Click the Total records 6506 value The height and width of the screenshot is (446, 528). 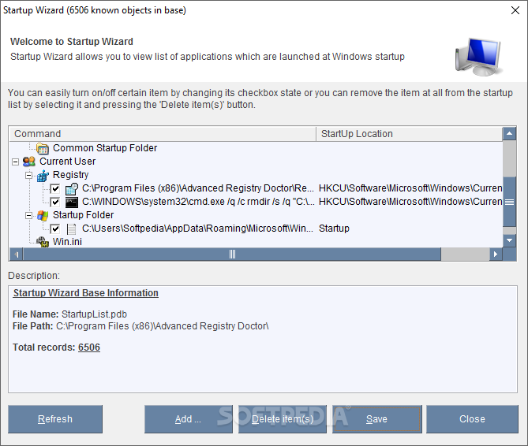click(89, 348)
